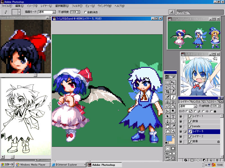The width and height of the screenshot is (225, 168).
Task: Select the Slice tool
Action: pyautogui.click(x=173, y=92)
